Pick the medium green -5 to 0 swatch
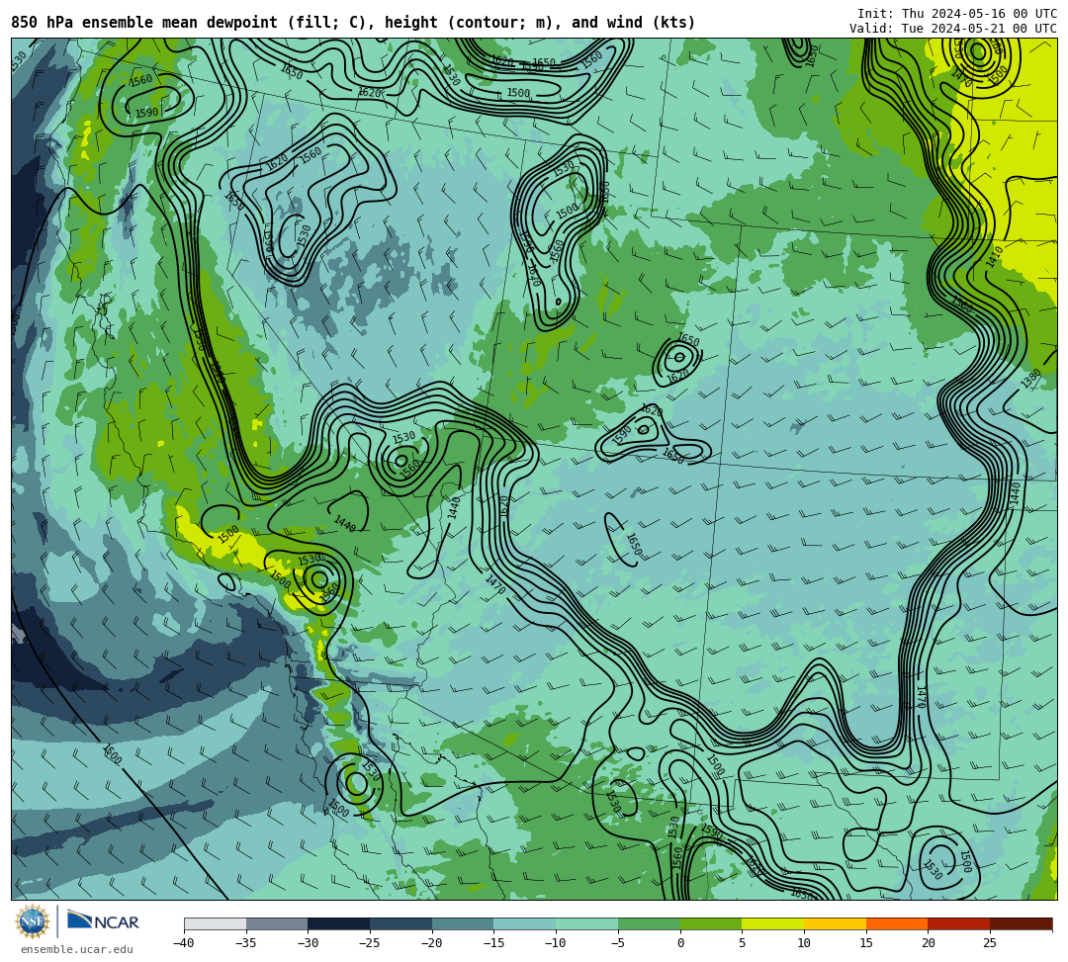Image resolution: width=1068 pixels, height=962 pixels. (x=649, y=923)
